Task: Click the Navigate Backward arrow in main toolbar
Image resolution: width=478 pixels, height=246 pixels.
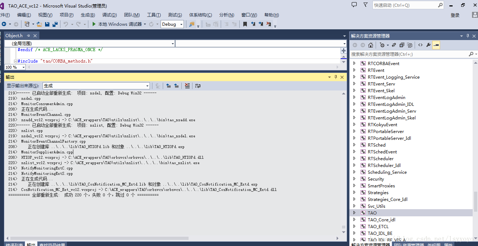Action: point(4,24)
